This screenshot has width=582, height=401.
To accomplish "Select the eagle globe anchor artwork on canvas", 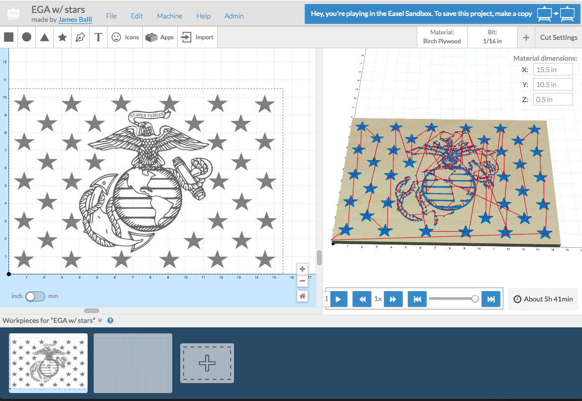I will (x=146, y=181).
